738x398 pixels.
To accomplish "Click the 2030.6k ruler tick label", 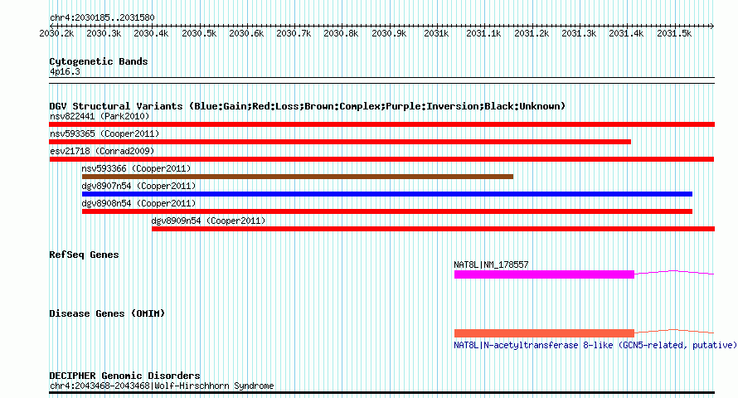I will click(246, 33).
